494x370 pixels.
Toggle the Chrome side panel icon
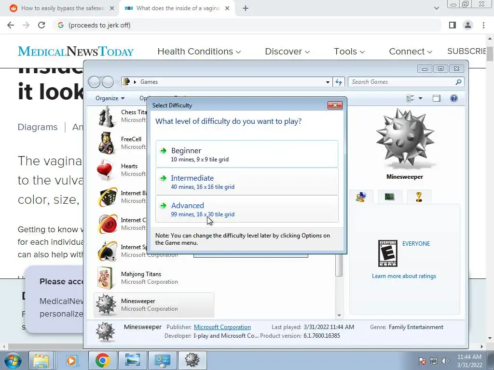coord(453,25)
